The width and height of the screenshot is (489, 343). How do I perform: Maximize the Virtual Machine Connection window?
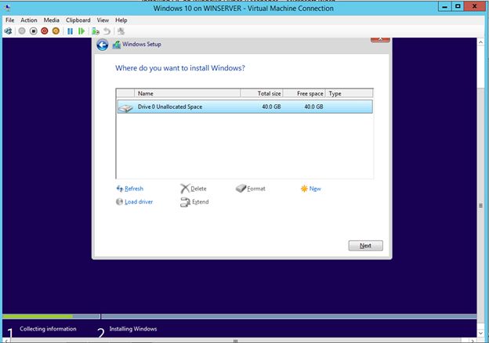[458, 6]
